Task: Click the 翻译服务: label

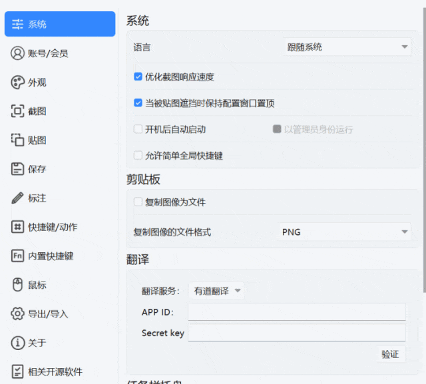Action: click(160, 291)
